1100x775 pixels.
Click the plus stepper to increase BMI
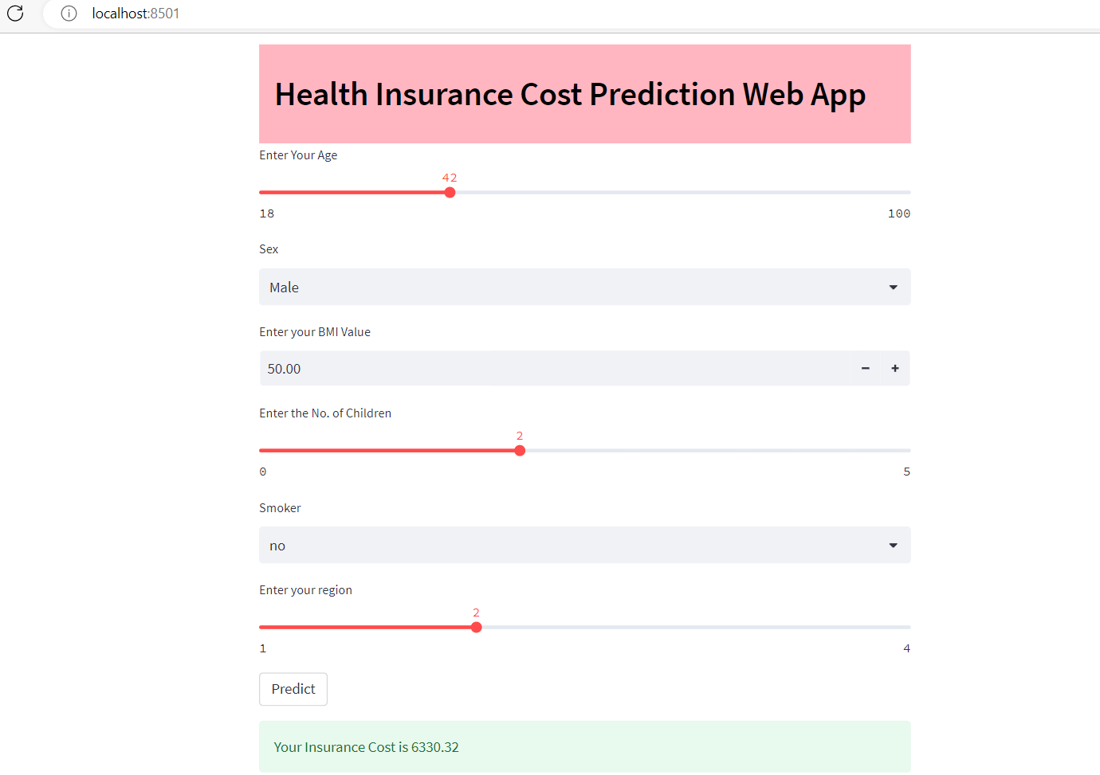(894, 368)
